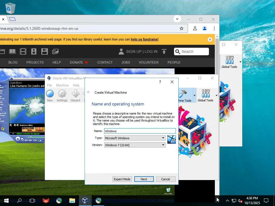
Task: Go back with the dialog's left arrow
Action: (89, 92)
